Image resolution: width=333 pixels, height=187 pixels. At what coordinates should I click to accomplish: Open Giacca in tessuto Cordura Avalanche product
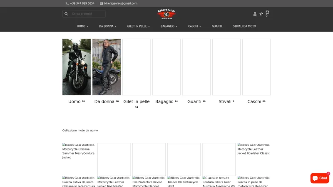point(219,182)
